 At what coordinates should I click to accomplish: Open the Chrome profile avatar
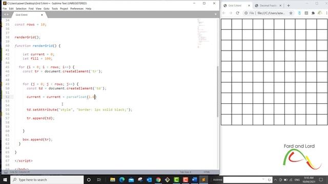pyautogui.click(x=320, y=13)
